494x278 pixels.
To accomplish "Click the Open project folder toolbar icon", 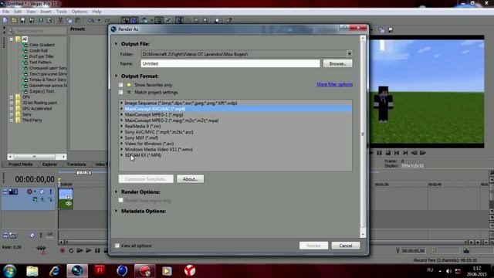I will [x=14, y=21].
